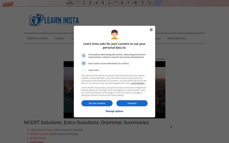Click the class 9 circle icon
Viewport: 229px width, 143px height.
[x=128, y=3]
